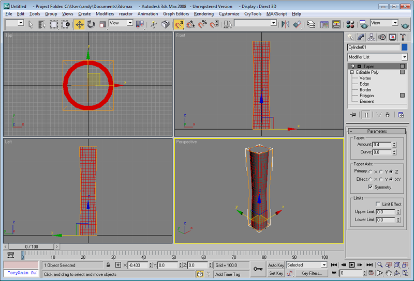Click Go to End button
This screenshot has height=281, width=414.
click(370, 264)
